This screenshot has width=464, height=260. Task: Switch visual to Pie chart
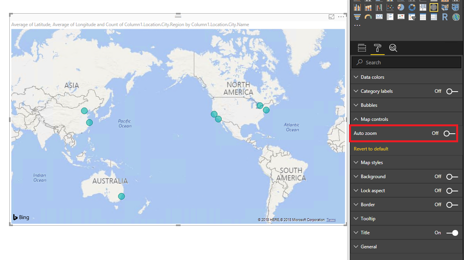click(x=401, y=7)
